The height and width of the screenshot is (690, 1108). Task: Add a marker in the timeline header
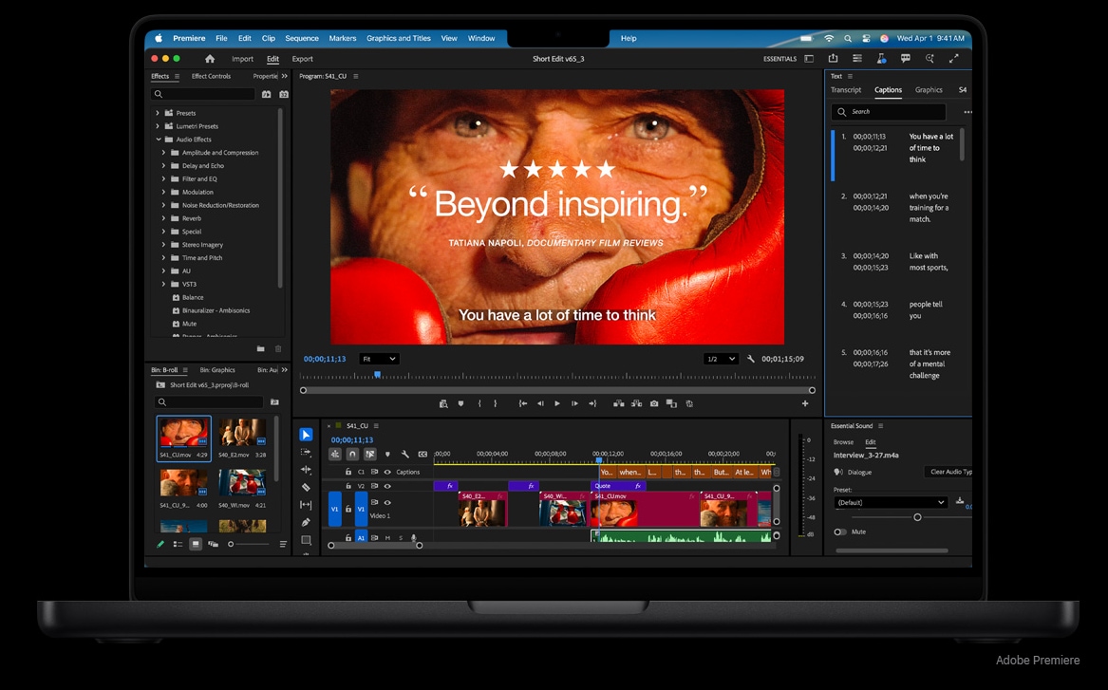coord(387,454)
